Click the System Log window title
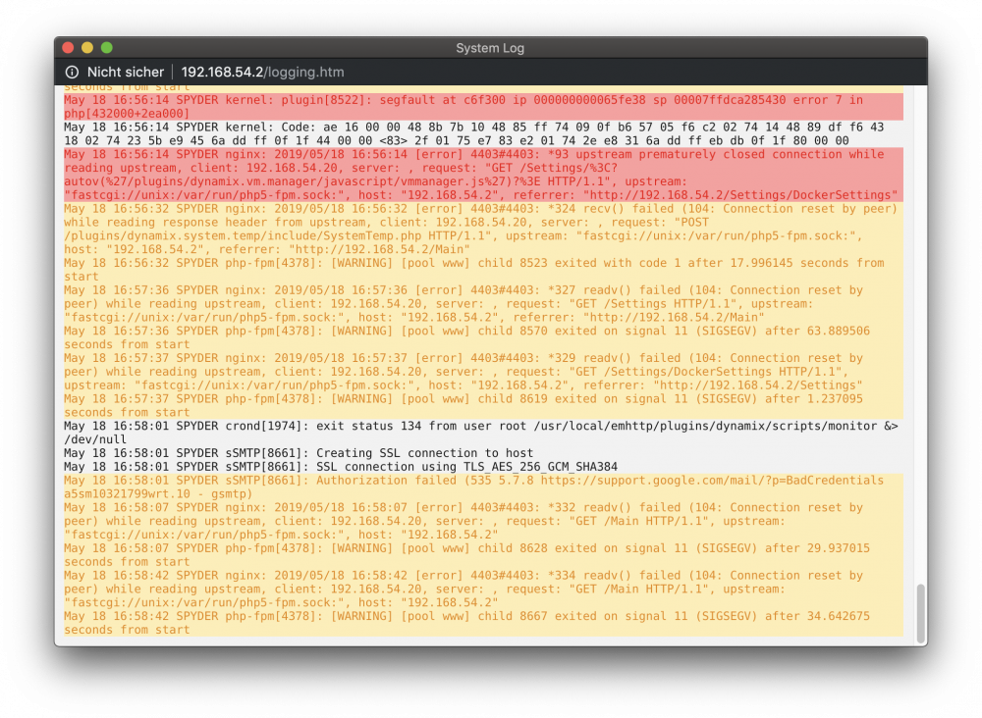The width and height of the screenshot is (982, 718). [x=490, y=48]
